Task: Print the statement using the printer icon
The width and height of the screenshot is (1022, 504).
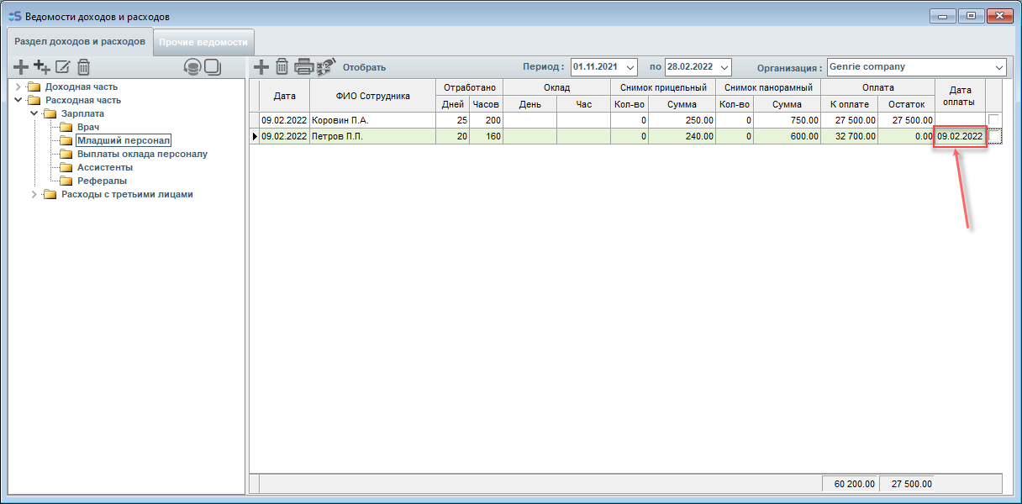Action: [303, 67]
